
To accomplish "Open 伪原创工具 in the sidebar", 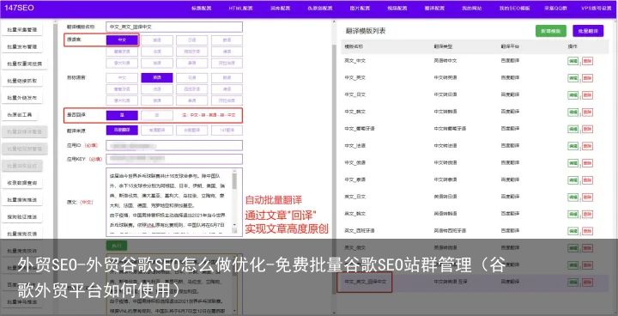I will point(20,115).
